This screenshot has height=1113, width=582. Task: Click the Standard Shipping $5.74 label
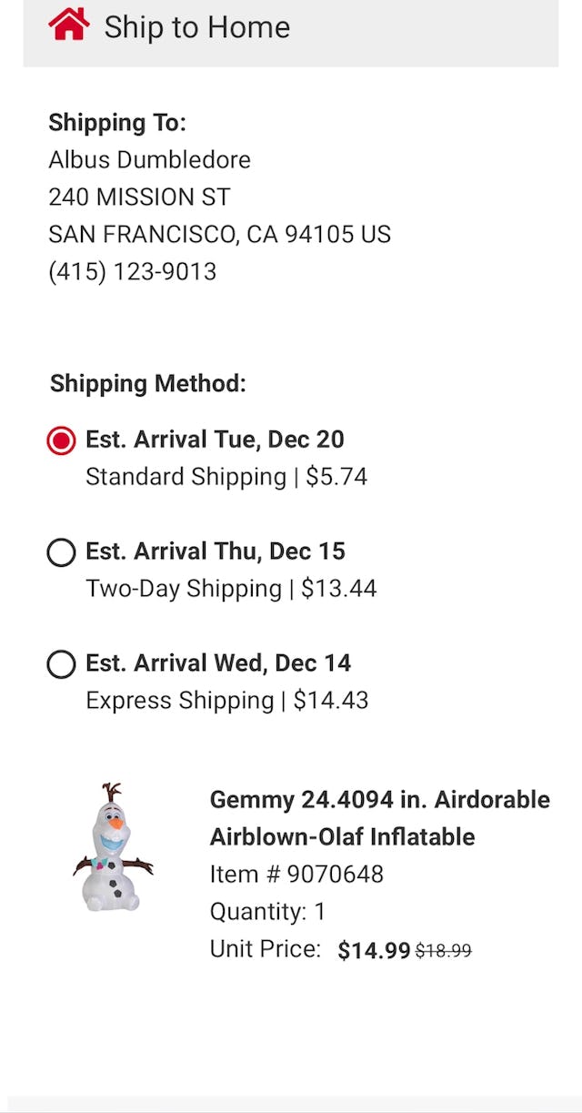(226, 475)
